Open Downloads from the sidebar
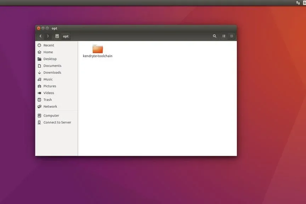 click(56, 72)
